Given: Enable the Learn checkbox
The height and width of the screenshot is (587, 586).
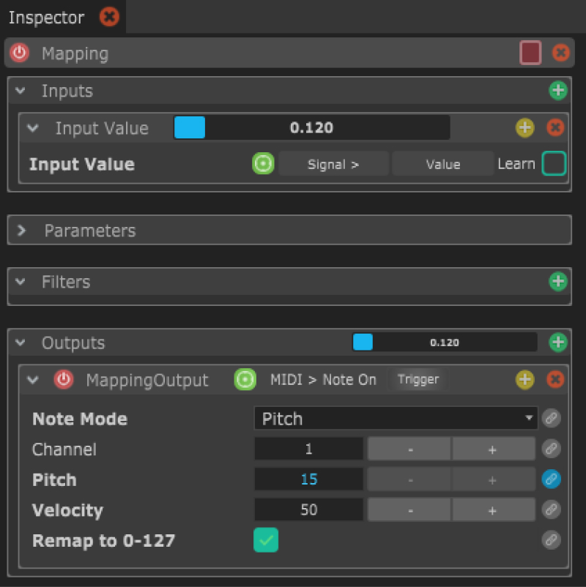Looking at the screenshot, I should [554, 164].
